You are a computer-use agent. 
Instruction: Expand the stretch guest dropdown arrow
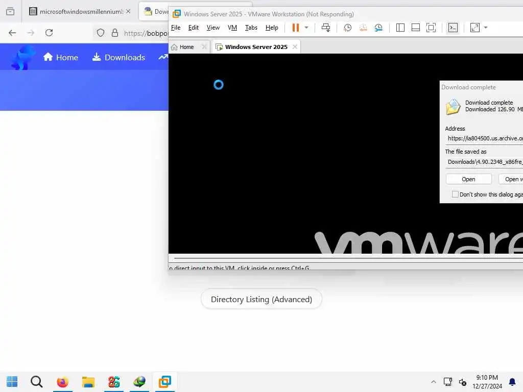tap(486, 28)
